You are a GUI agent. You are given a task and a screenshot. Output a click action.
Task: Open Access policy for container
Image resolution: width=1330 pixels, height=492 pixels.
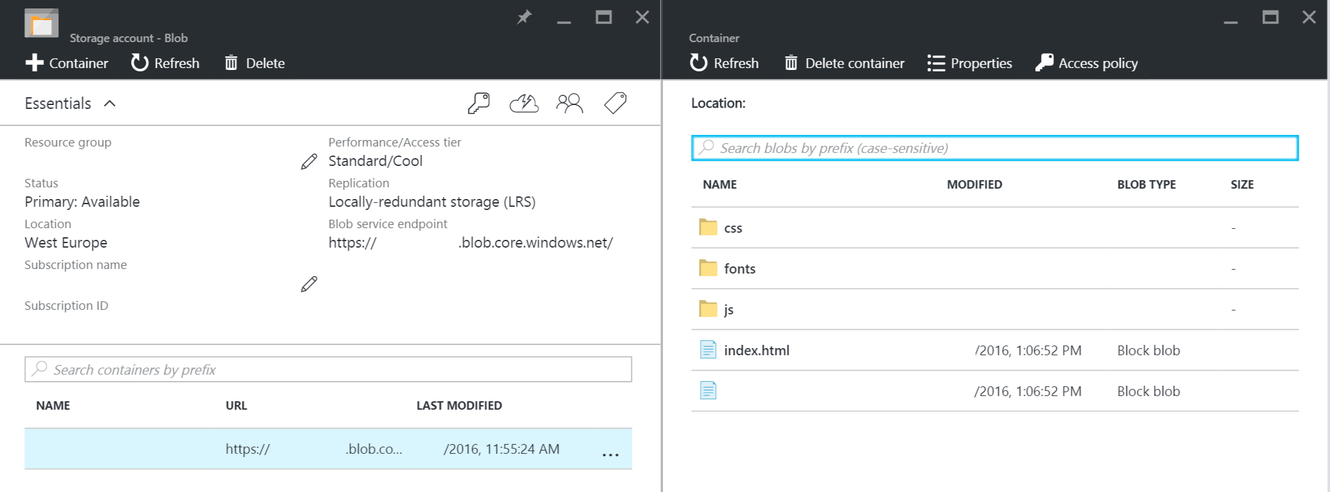point(1087,63)
